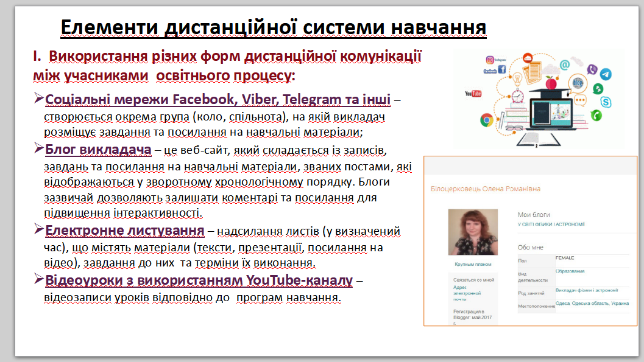This screenshot has height=362, width=644.
Task: Click the teal @ email symbol
Action: tap(565, 64)
